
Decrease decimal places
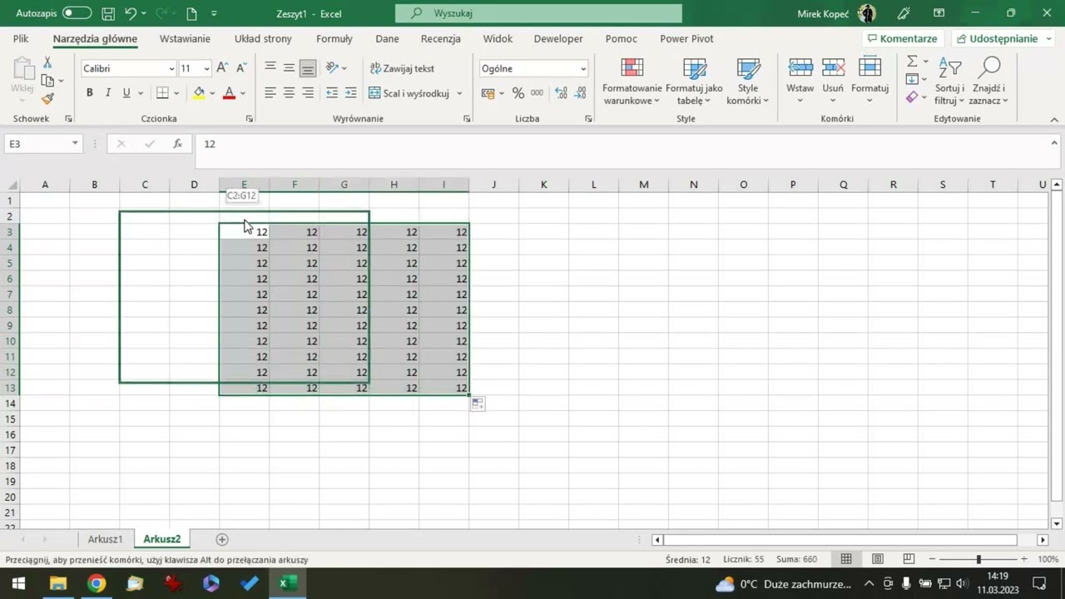pyautogui.click(x=581, y=93)
